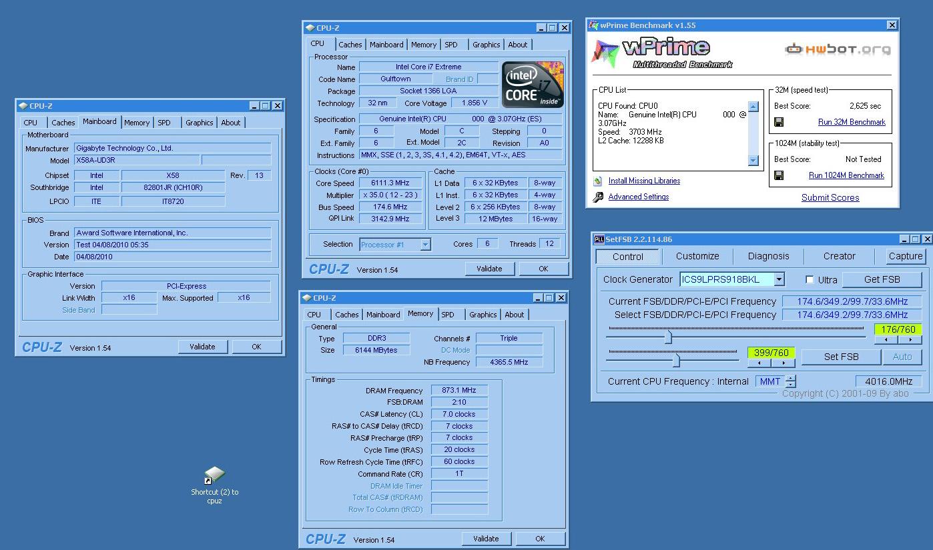Click the right arrow under 176/760 value
933x550 pixels.
tap(910, 340)
